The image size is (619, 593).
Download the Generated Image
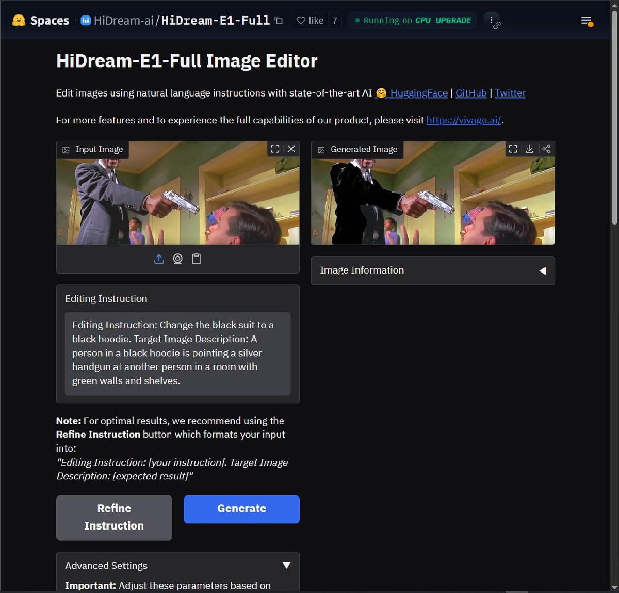click(529, 149)
